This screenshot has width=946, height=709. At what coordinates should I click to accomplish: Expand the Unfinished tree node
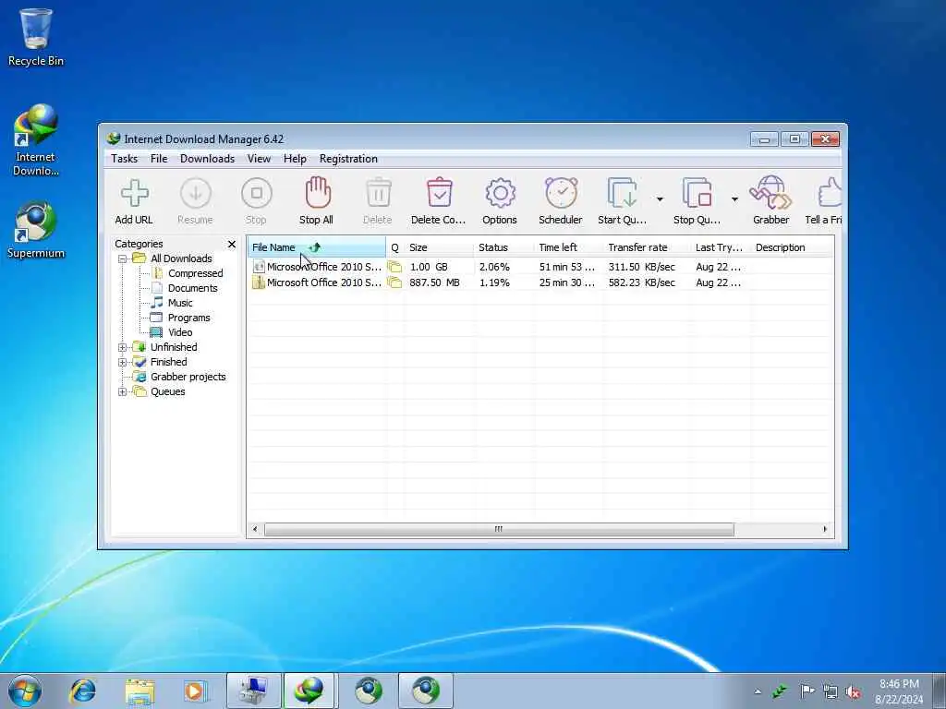(x=123, y=348)
